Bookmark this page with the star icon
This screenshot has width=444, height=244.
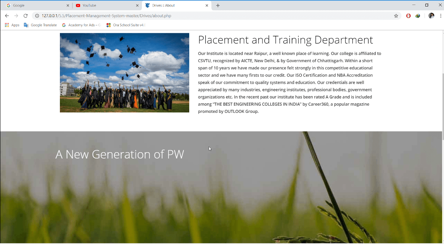tap(396, 16)
